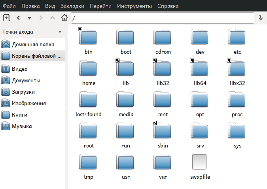Select the lib64 folder icon
The width and height of the screenshot is (267, 189).
tap(200, 68)
